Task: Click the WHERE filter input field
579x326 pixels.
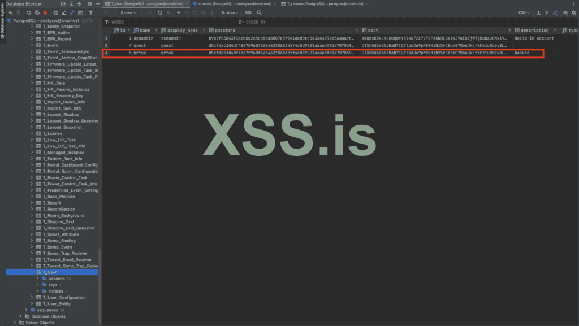Action: [170, 22]
